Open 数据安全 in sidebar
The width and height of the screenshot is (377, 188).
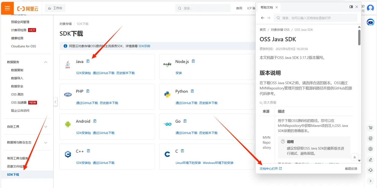pos(17,86)
